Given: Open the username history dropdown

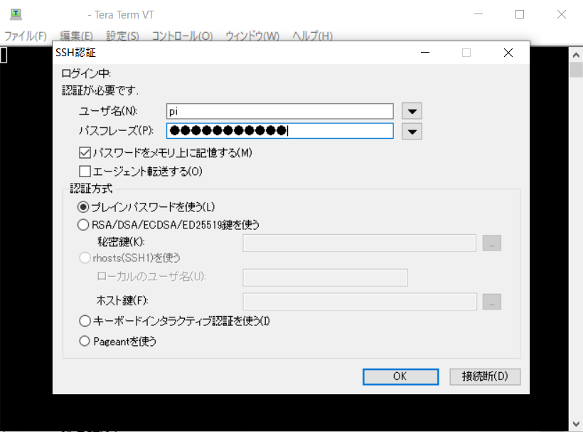Looking at the screenshot, I should pyautogui.click(x=411, y=110).
